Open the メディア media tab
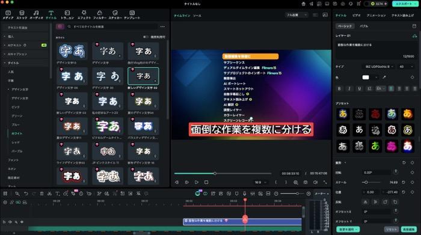The image size is (421, 235). tap(8, 15)
